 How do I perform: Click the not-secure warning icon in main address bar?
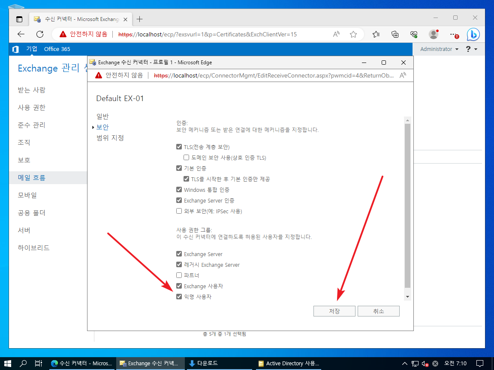(x=63, y=34)
